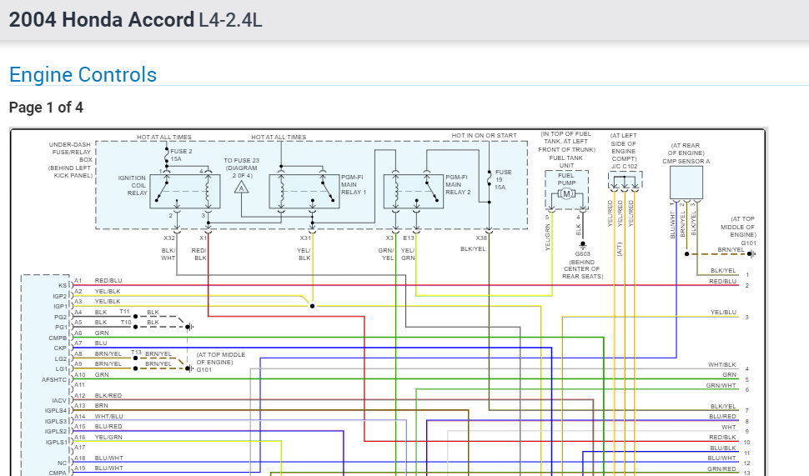
Task: Click the GRN/WHT wire label at right
Action: (x=721, y=385)
